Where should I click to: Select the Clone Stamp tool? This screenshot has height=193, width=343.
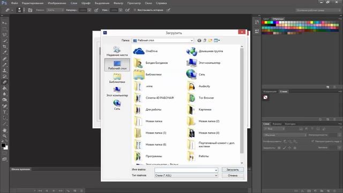[x=4, y=70]
